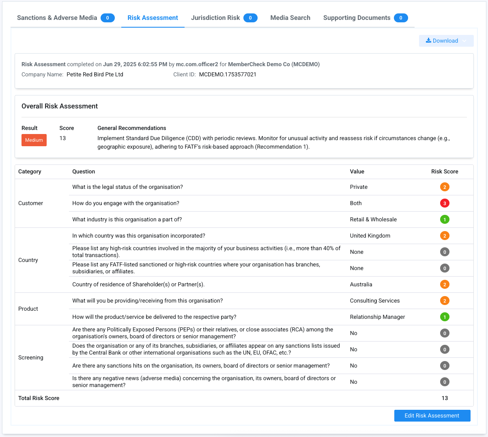Click the Overall Risk Assessment heading
The image size is (488, 437).
60,106
